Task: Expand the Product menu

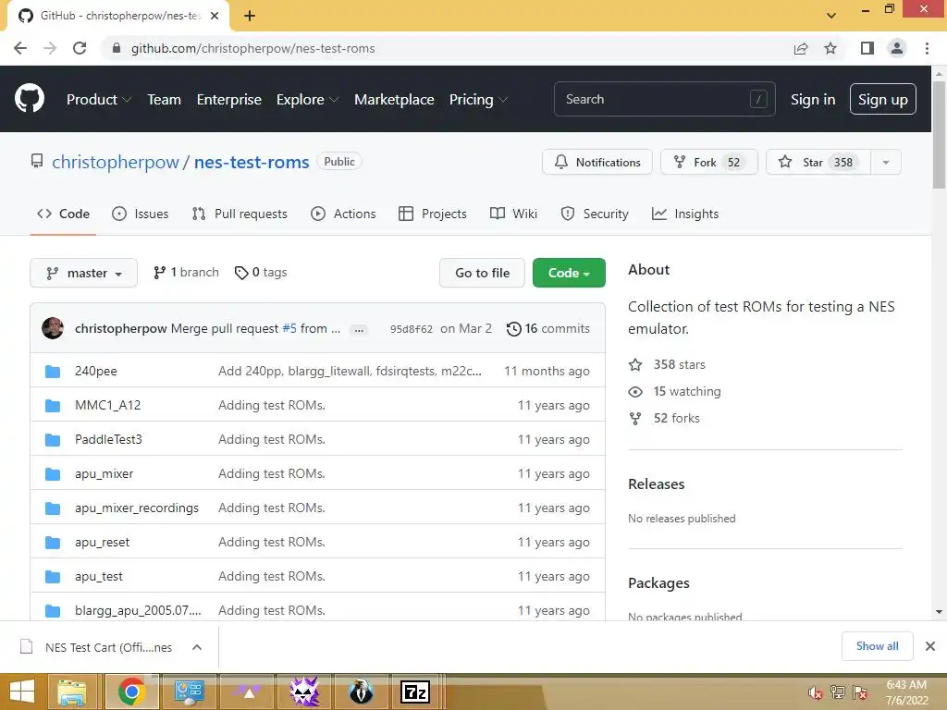Action: (98, 100)
